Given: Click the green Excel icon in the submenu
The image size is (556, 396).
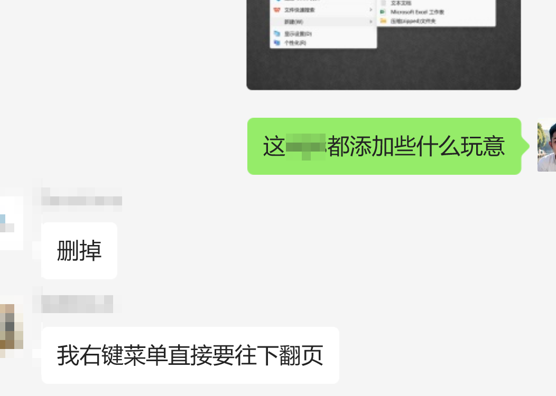Looking at the screenshot, I should pos(383,12).
